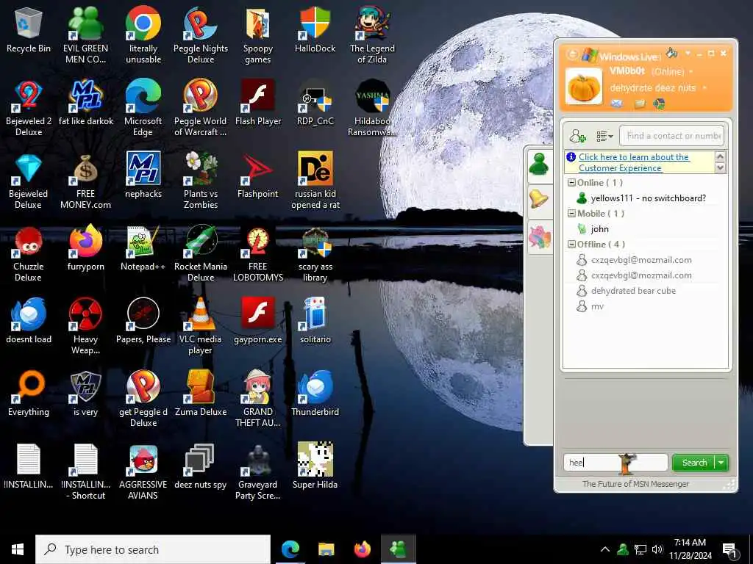This screenshot has width=753, height=564.
Task: Select the Plants vs Zombies icon
Action: [201, 181]
